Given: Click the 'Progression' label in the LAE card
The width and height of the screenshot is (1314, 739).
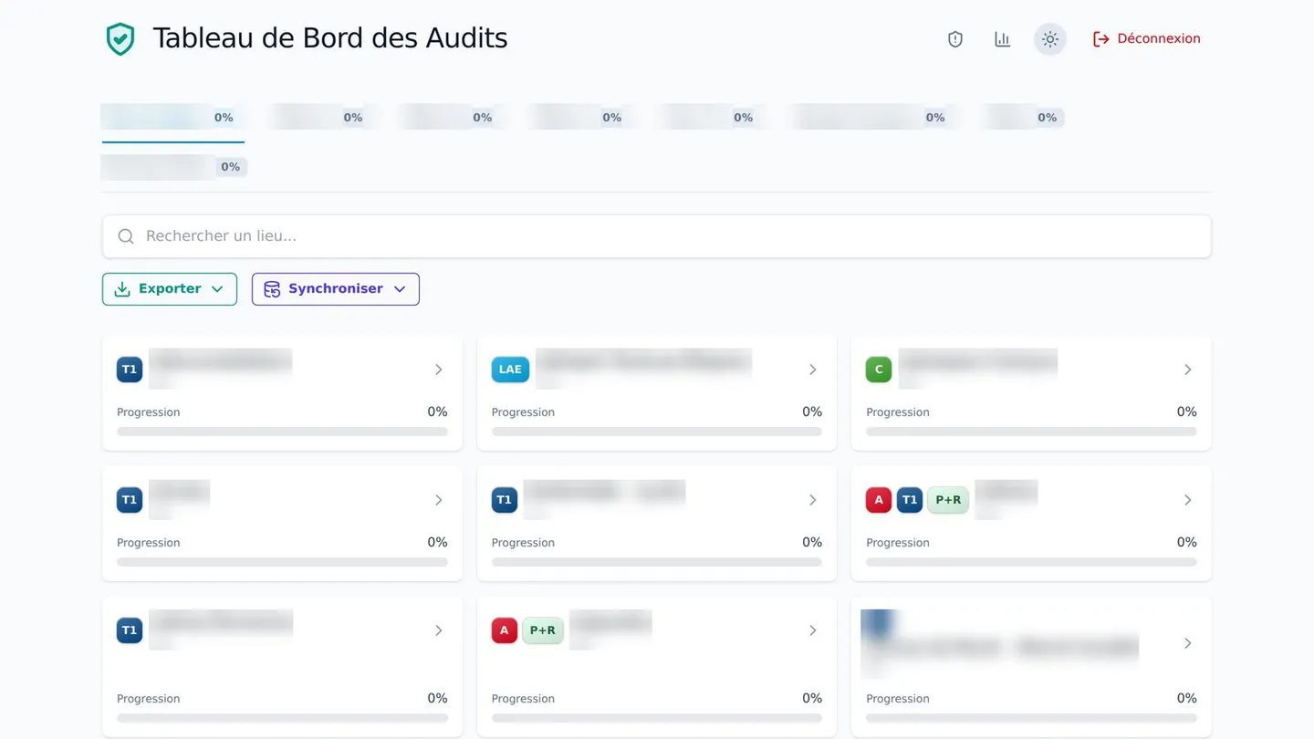Looking at the screenshot, I should point(523,412).
